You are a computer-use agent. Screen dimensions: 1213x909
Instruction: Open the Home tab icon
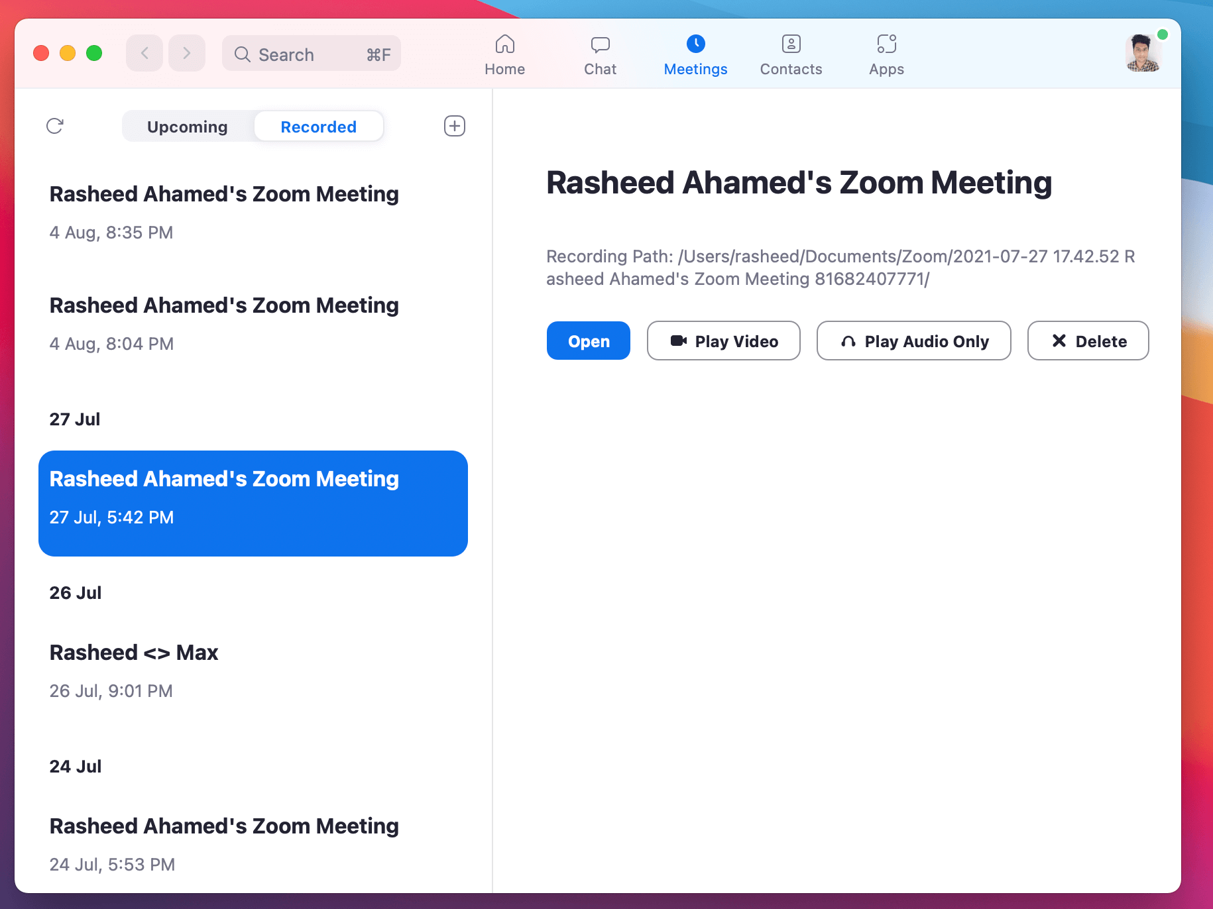point(504,53)
